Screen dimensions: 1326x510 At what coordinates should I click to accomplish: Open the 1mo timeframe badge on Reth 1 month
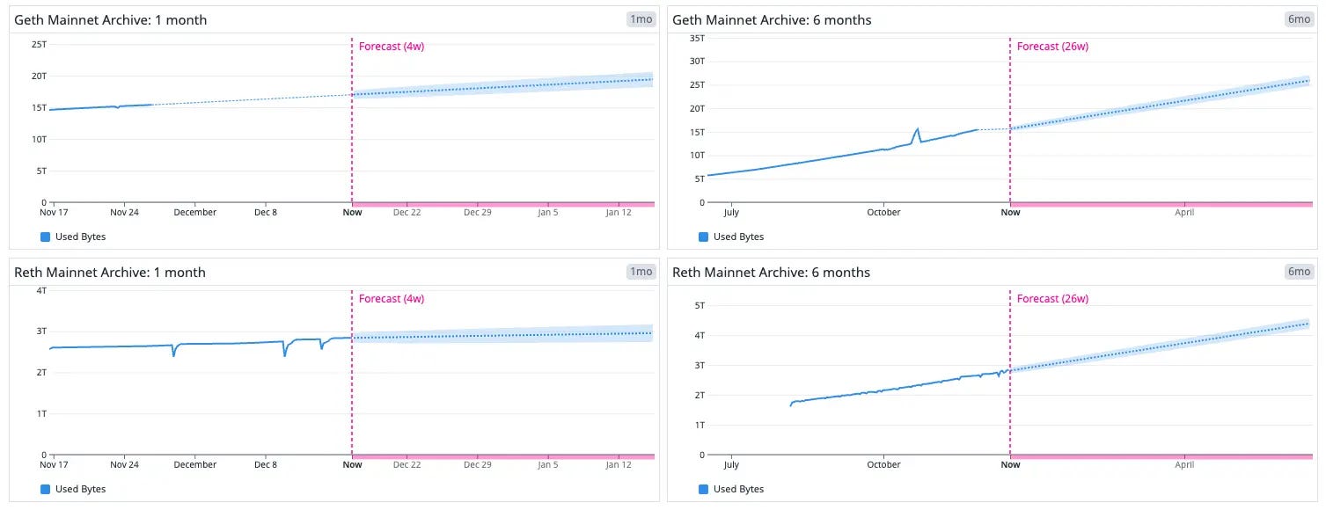point(641,272)
